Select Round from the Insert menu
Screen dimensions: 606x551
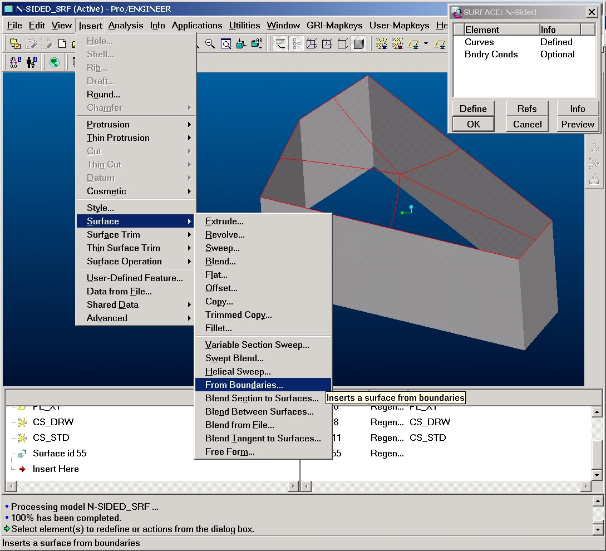pos(136,95)
